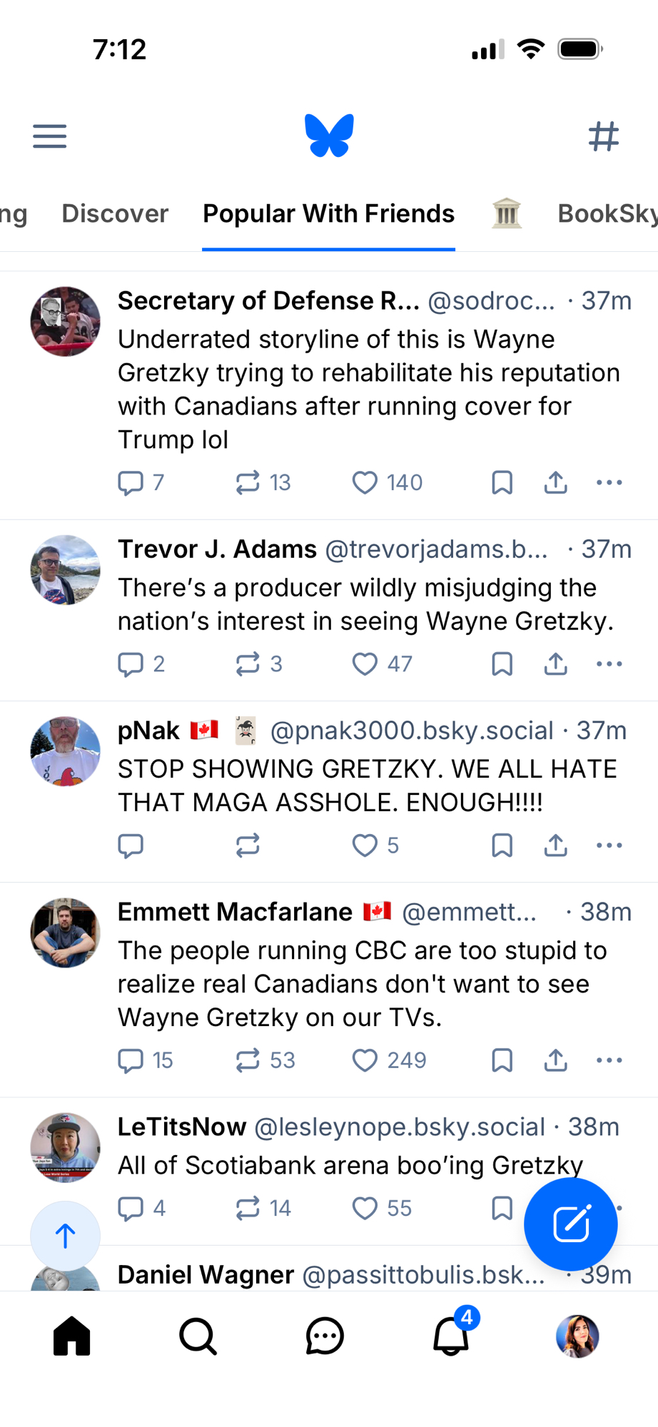Share the Secretary of Defense post
Image resolution: width=658 pixels, height=1427 pixels.
[x=555, y=483]
